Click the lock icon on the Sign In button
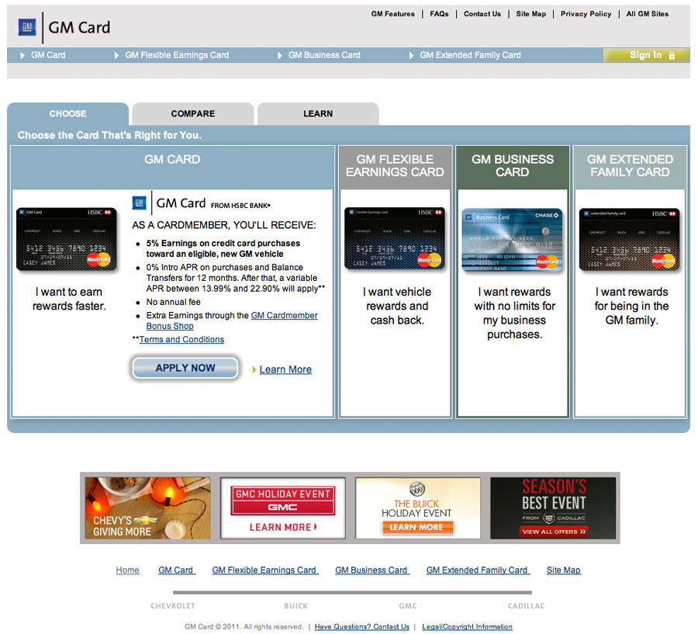The image size is (698, 634). 672,56
